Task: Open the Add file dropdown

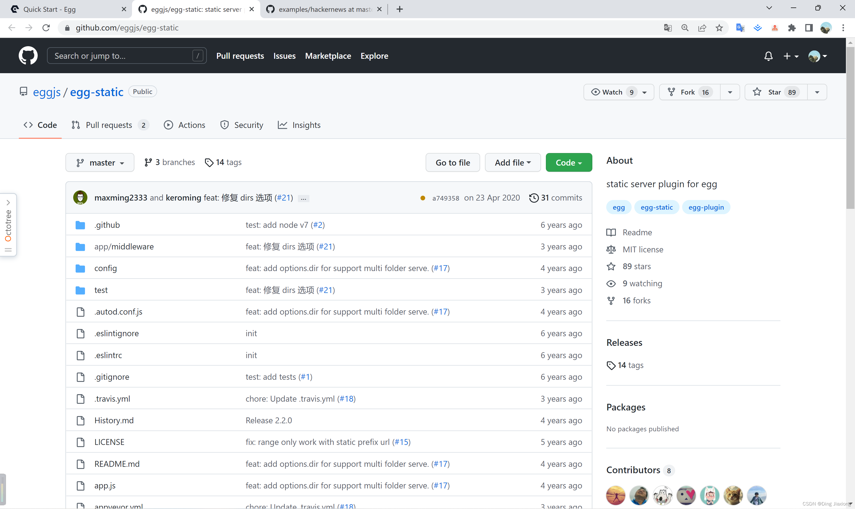Action: click(x=512, y=162)
